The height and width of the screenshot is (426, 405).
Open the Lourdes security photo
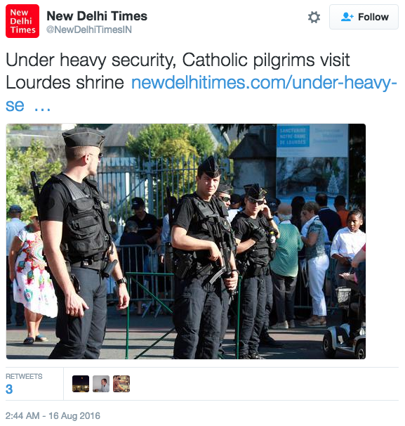click(186, 241)
